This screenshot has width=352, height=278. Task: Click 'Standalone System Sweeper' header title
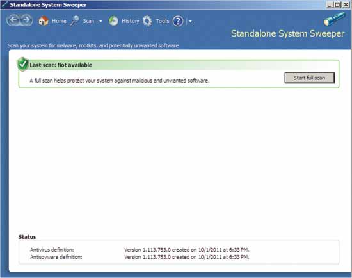pos(288,34)
